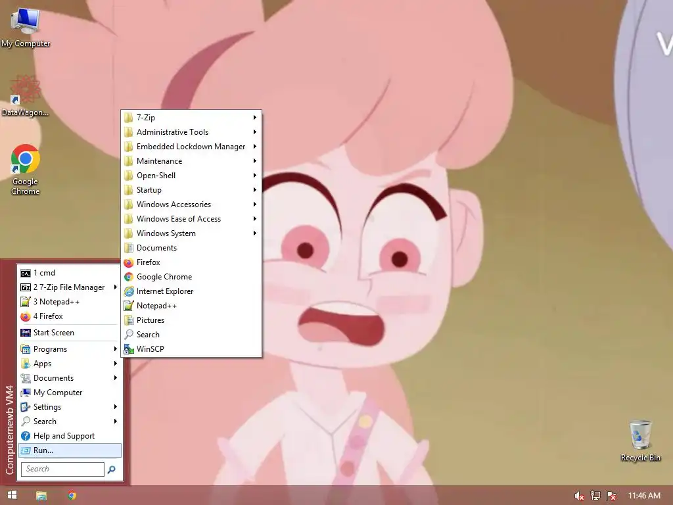The width and height of the screenshot is (673, 505).
Task: Click the Windows Start button in taskbar
Action: click(x=12, y=495)
